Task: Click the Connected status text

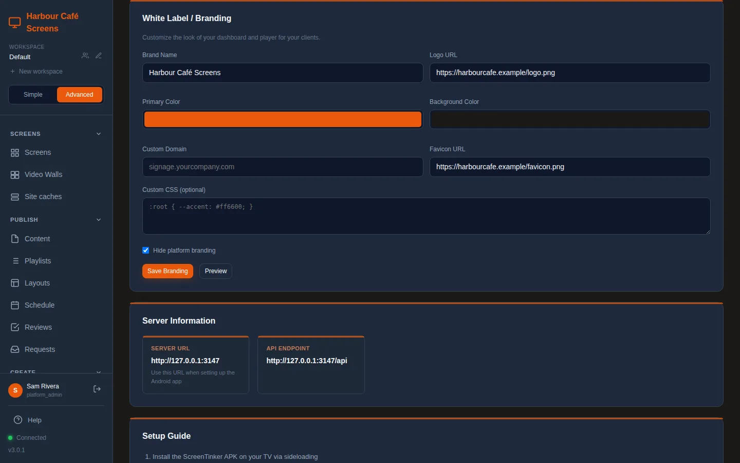Action: (x=31, y=438)
